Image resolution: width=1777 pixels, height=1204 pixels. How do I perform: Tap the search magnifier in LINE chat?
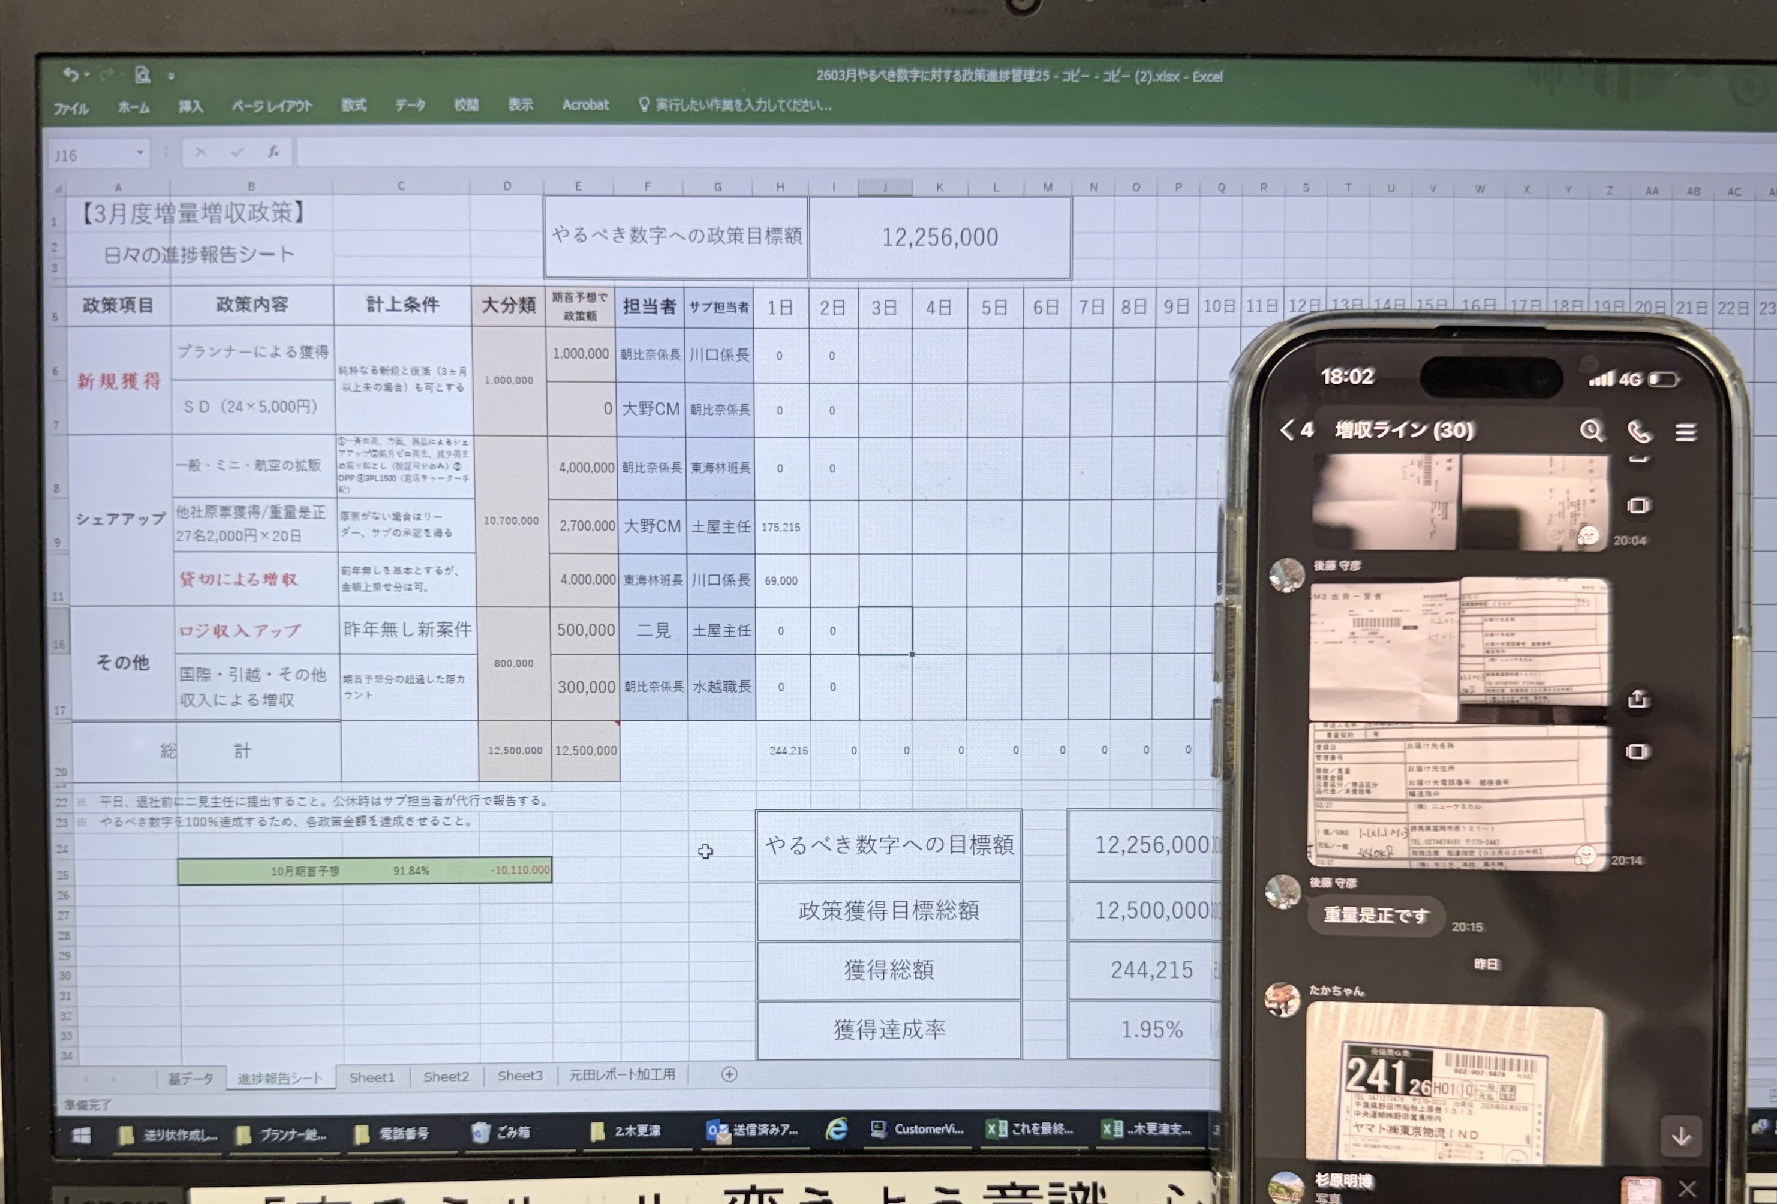[x=1591, y=431]
